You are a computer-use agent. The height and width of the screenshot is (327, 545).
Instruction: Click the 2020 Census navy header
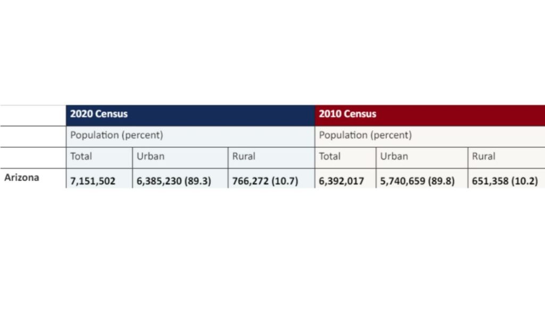(99, 114)
